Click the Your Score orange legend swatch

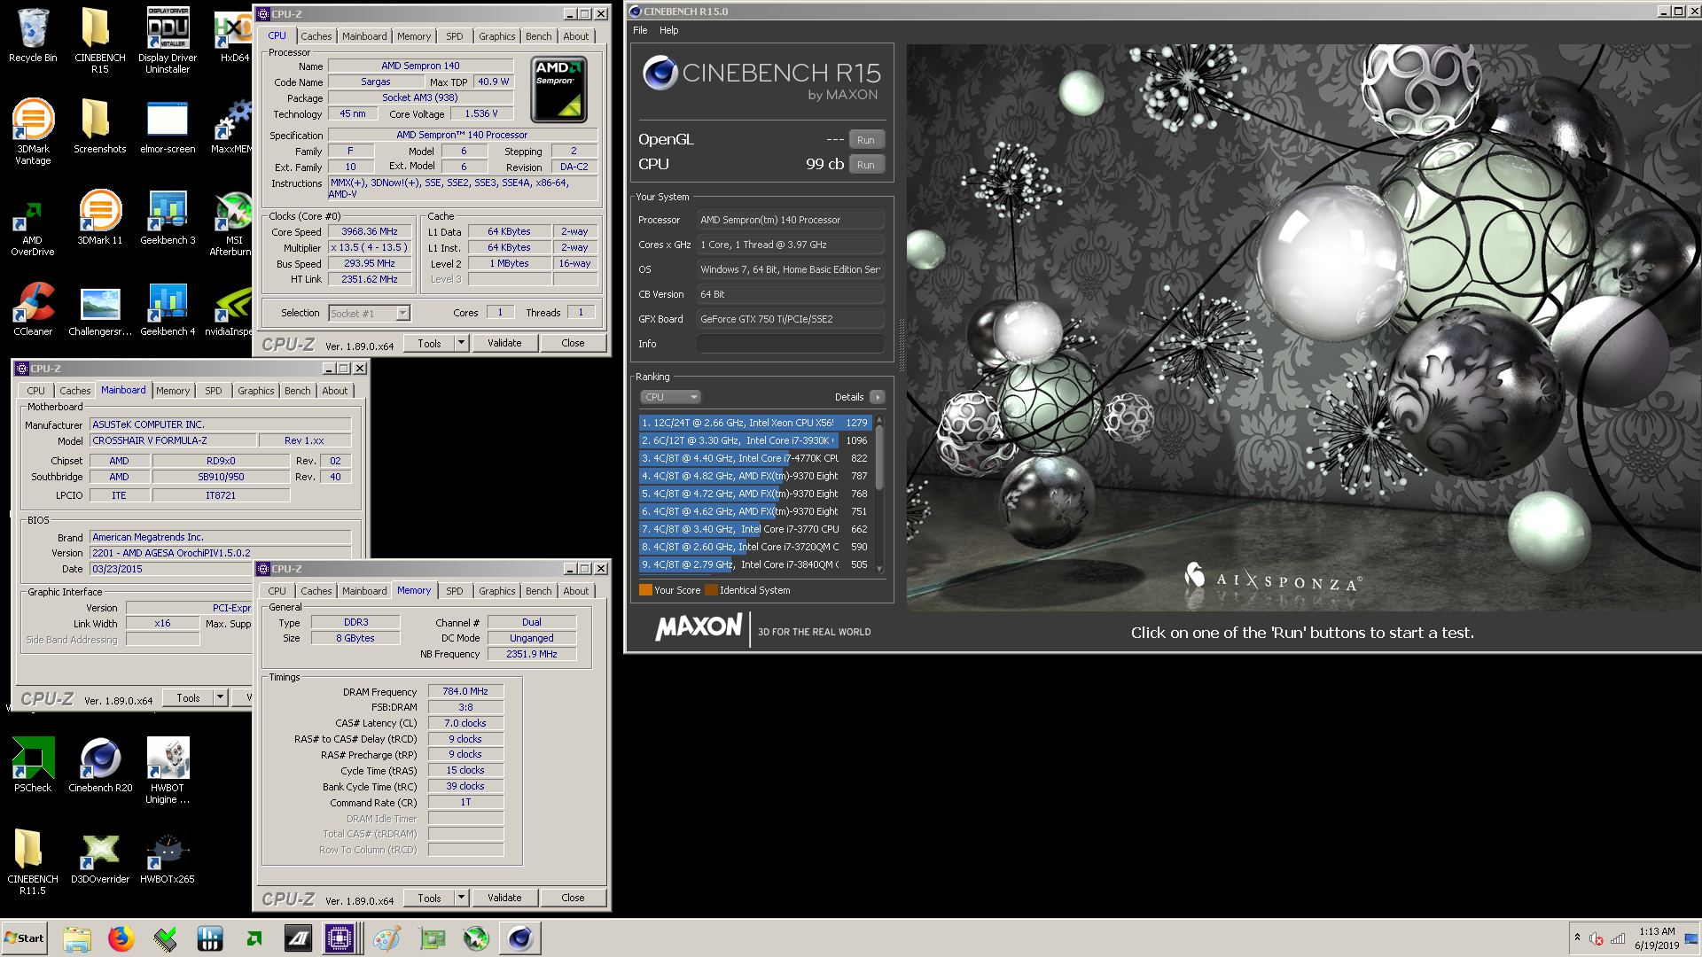645,590
